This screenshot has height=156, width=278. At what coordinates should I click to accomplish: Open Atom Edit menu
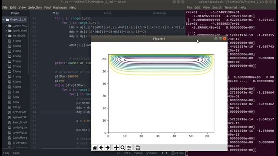(x=13, y=7)
